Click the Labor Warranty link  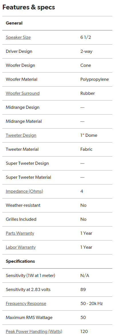[21, 247]
